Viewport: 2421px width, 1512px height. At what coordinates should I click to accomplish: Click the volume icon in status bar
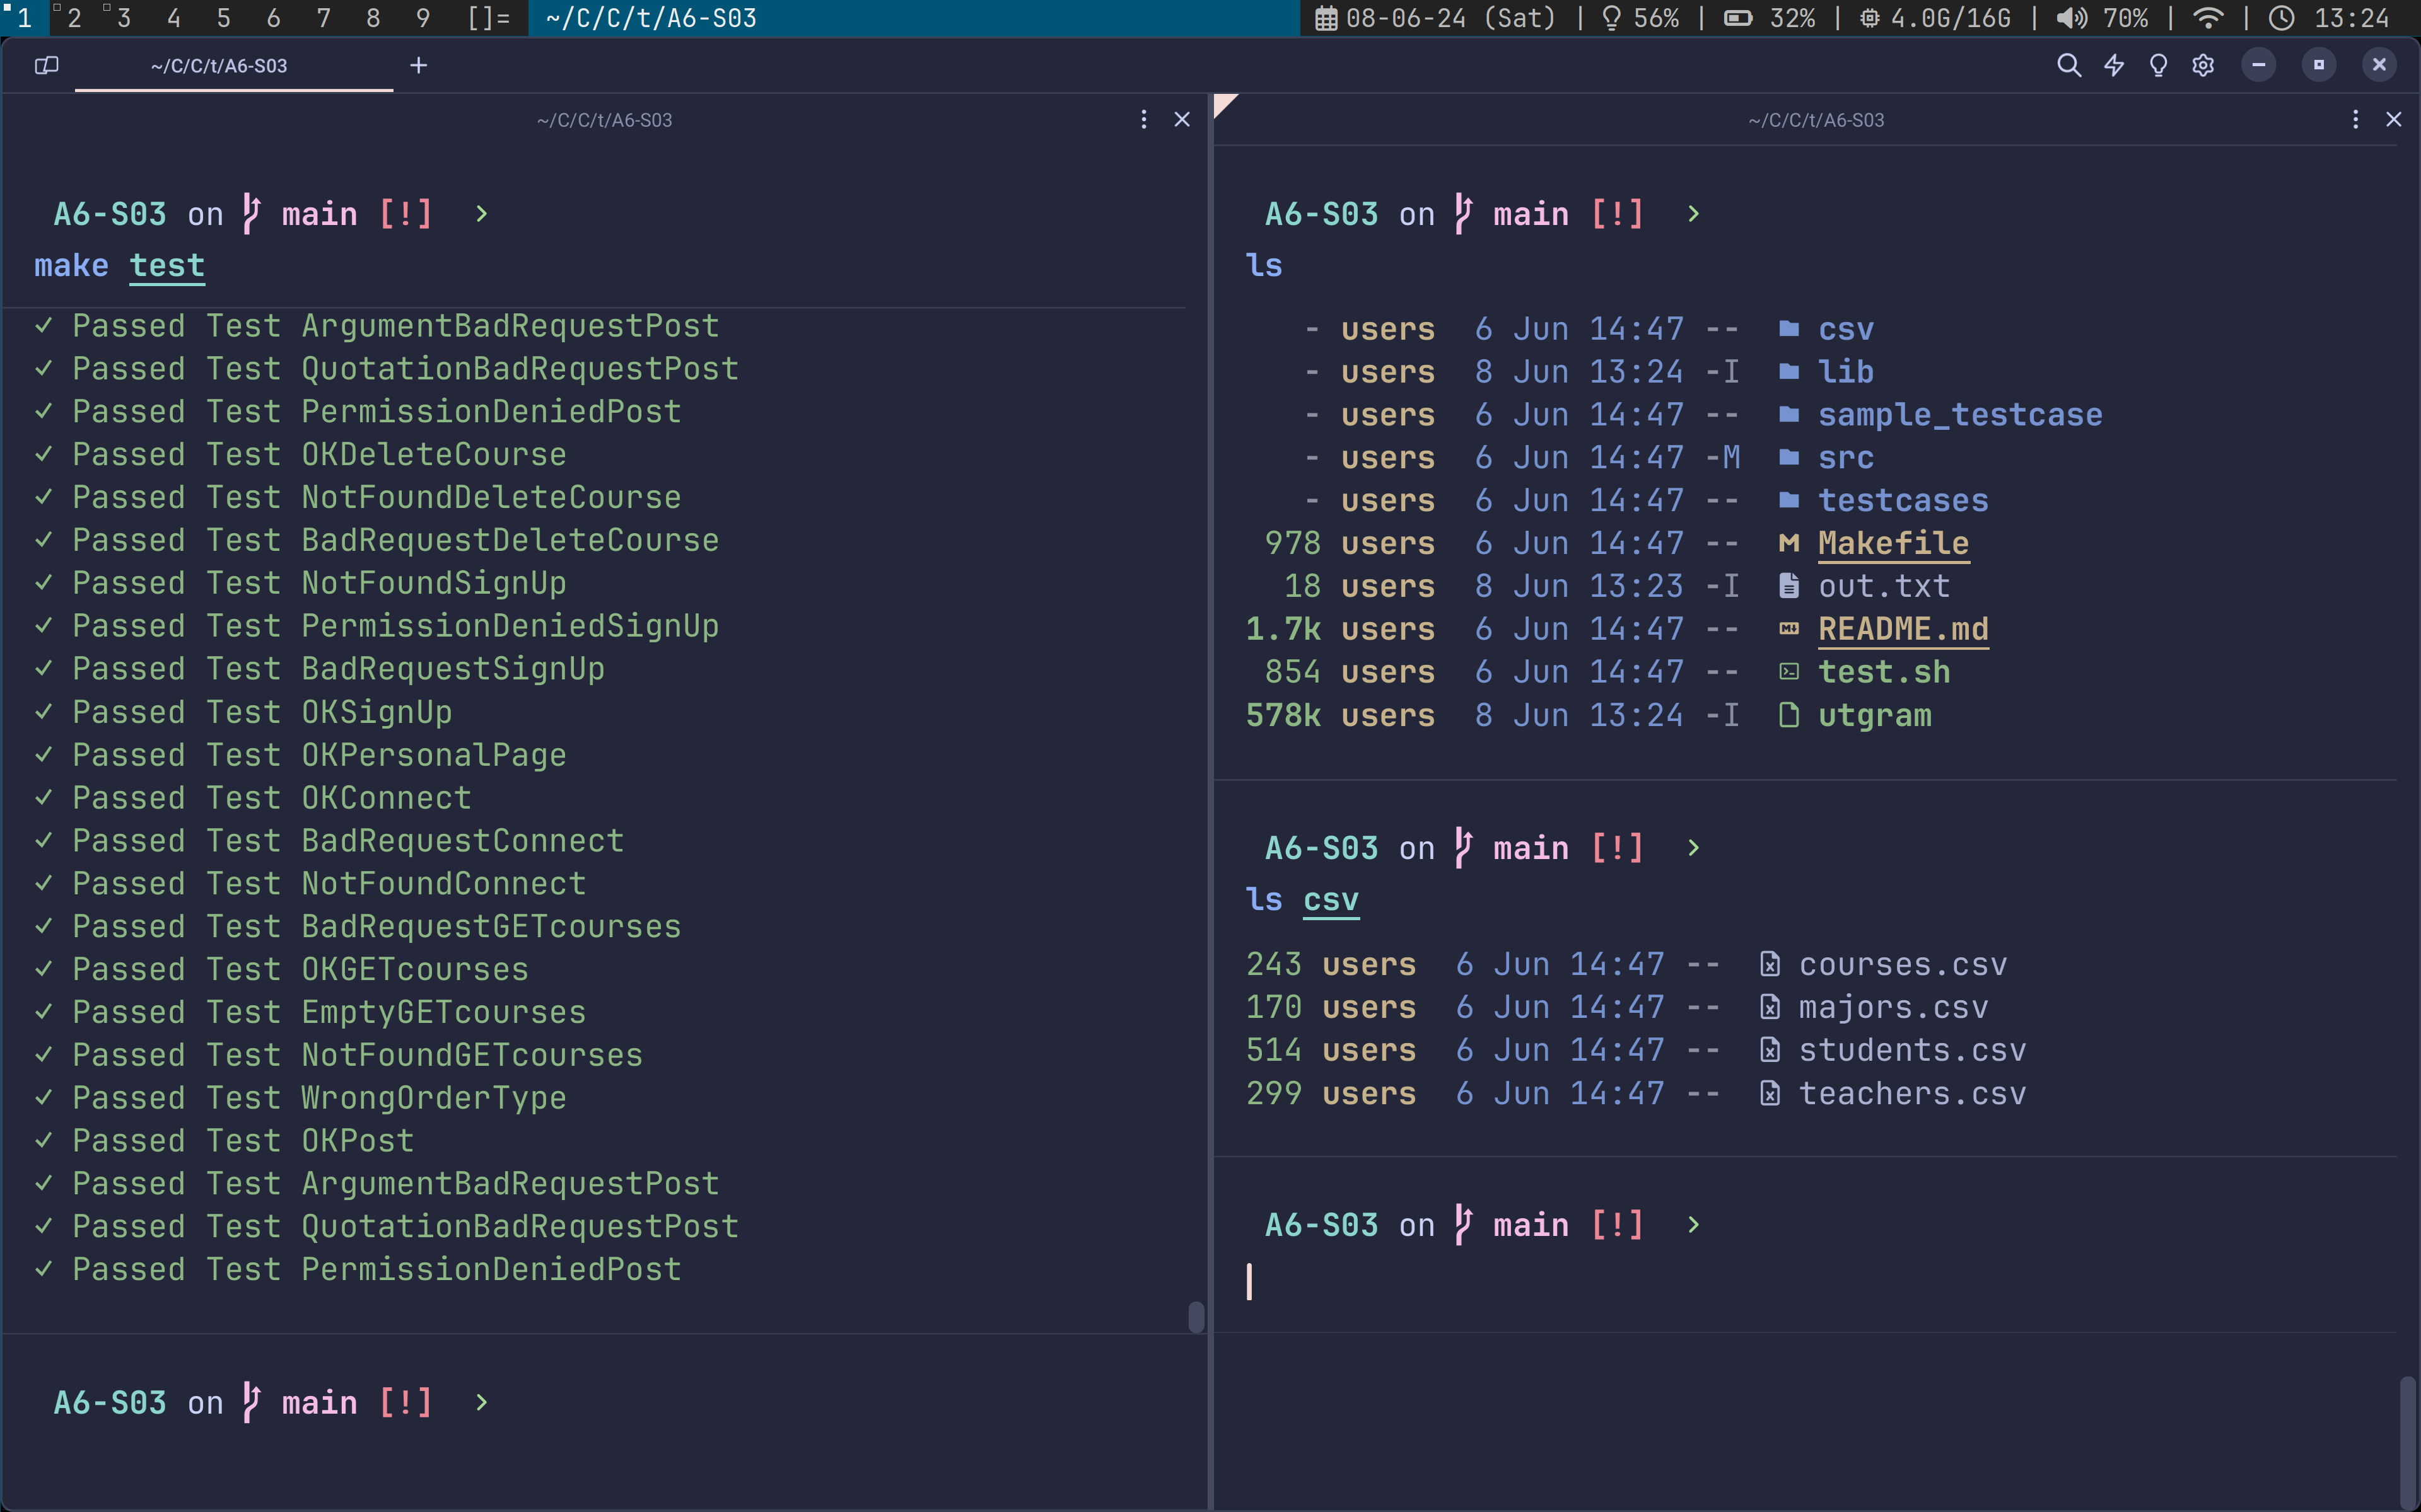click(2071, 18)
